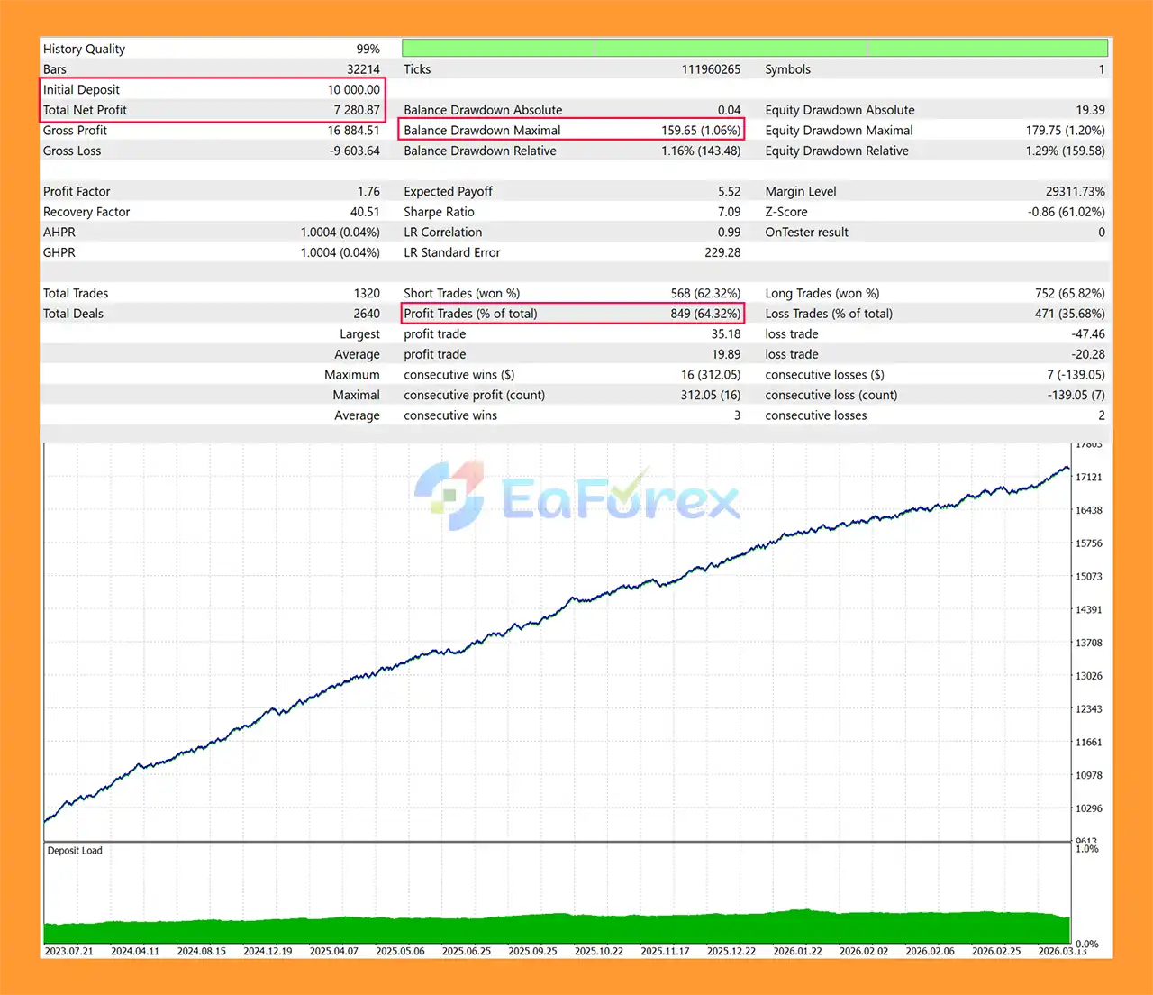Screen dimensions: 1153x995
Task: Select the Initial Deposit value 10 000.00
Action: pyautogui.click(x=353, y=90)
